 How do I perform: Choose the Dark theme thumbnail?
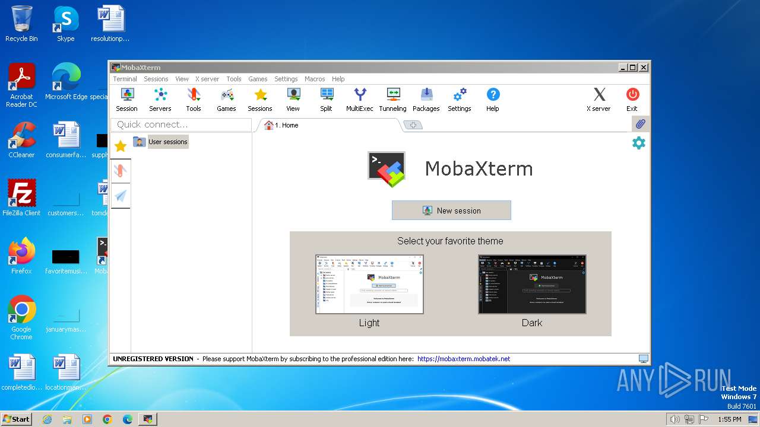tap(532, 284)
